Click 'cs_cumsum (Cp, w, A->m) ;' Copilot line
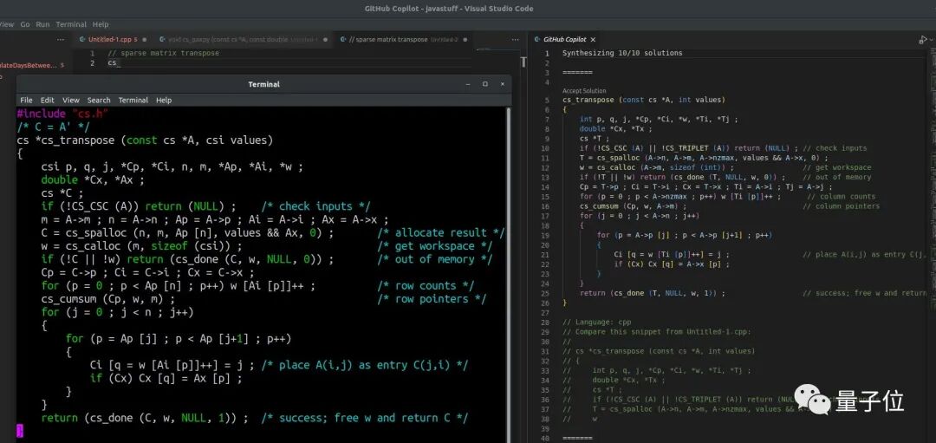The height and width of the screenshot is (443, 936). click(x=633, y=206)
